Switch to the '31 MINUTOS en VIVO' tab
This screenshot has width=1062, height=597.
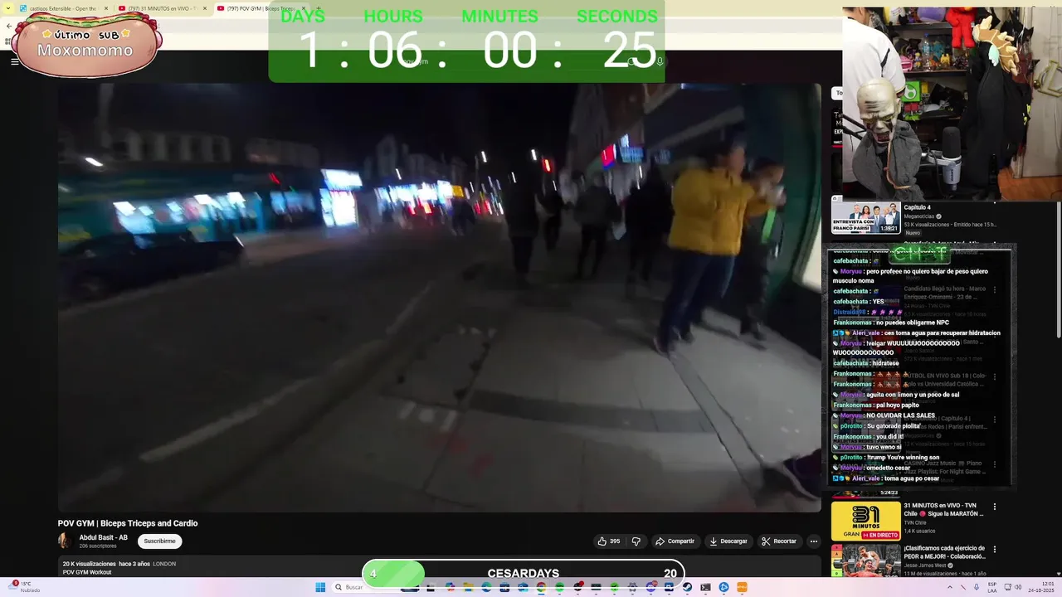click(x=162, y=8)
